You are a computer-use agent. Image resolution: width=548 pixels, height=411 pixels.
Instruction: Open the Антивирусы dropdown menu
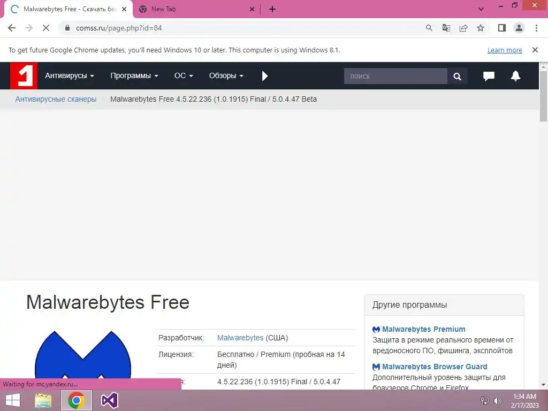(70, 76)
